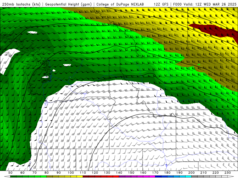Click the '70' legend value
The width and height of the screenshot is (238, 178).
pos(35,173)
